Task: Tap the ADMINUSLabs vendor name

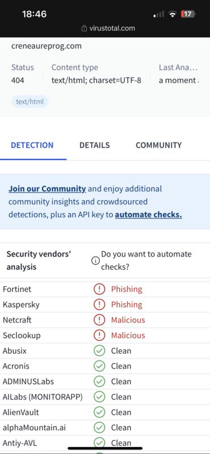Action: point(28,381)
